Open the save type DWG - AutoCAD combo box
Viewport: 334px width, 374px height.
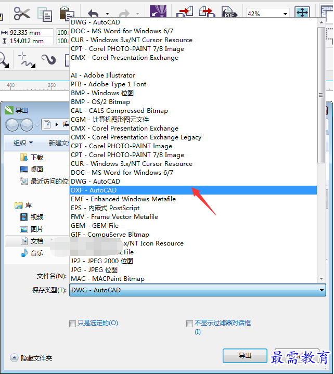198,290
